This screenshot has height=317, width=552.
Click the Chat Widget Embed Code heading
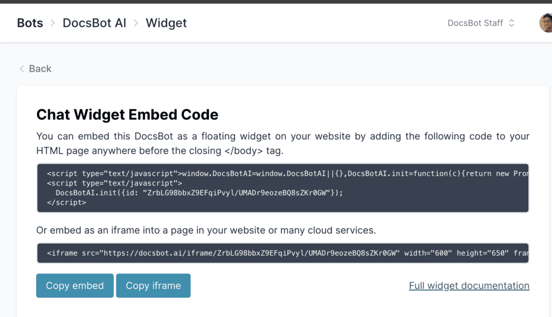click(127, 115)
